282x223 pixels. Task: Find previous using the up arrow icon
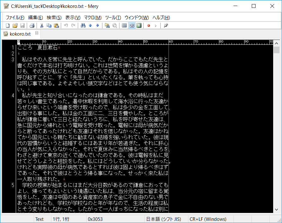(x=90, y=26)
